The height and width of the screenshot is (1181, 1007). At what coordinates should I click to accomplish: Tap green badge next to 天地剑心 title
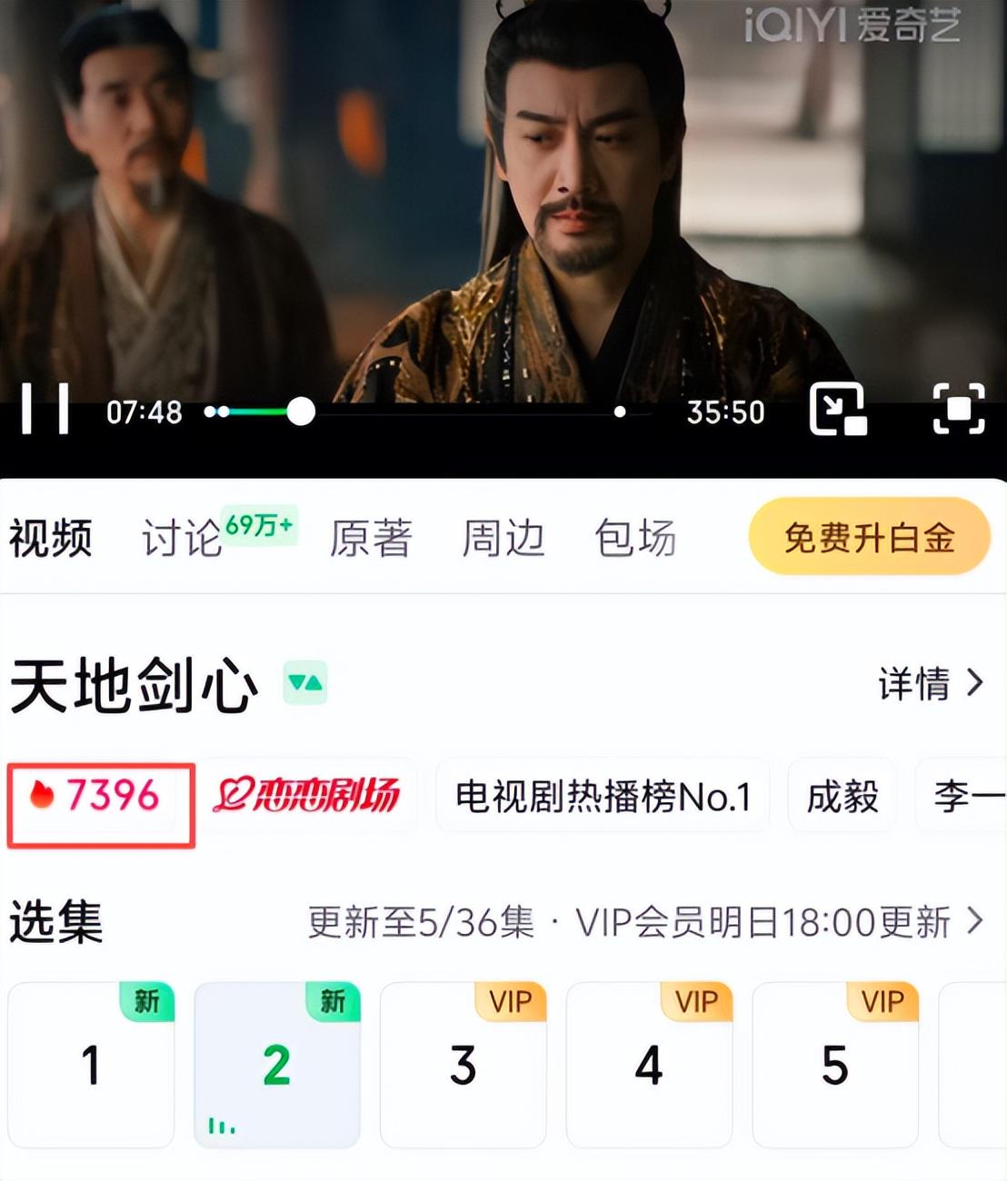click(x=305, y=683)
